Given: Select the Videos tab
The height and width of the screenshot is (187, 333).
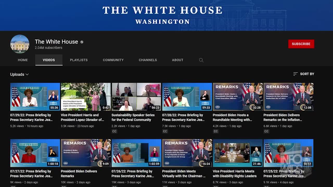Looking at the screenshot, I should click(x=49, y=60).
